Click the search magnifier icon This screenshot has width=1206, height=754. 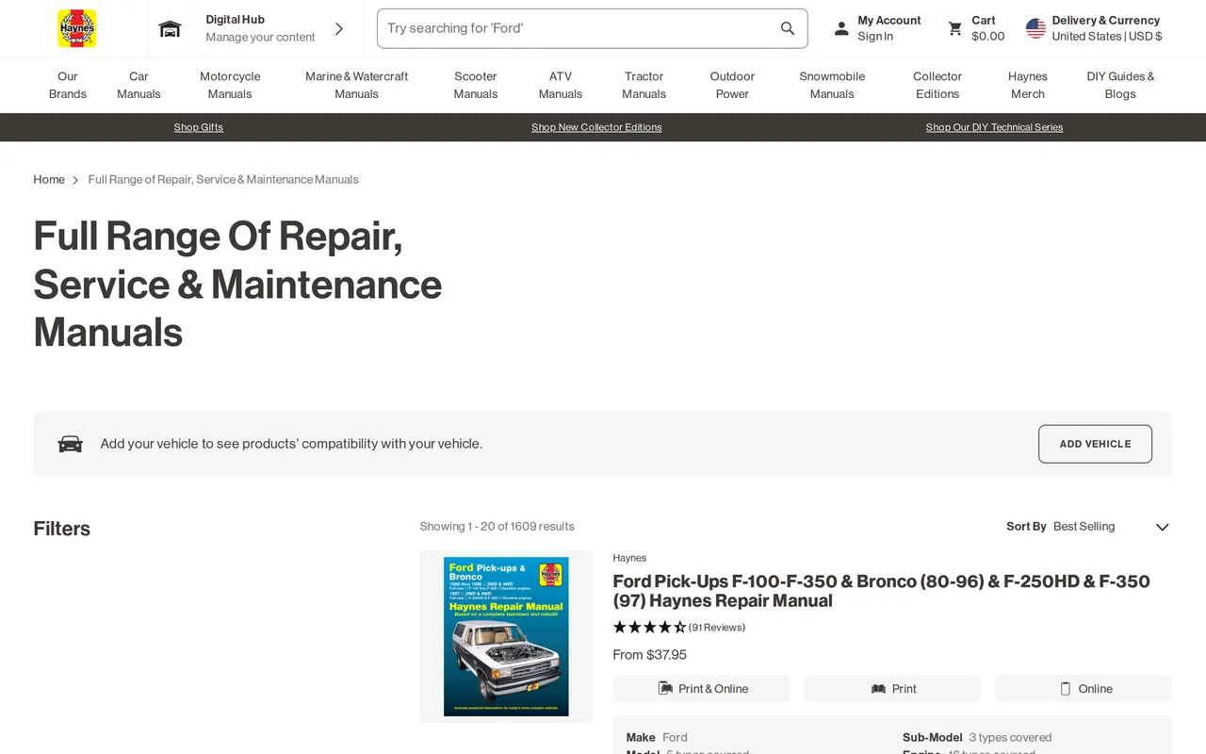coord(788,28)
